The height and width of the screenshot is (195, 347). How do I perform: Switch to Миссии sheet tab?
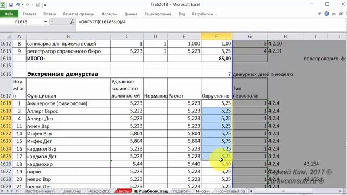pos(202,191)
